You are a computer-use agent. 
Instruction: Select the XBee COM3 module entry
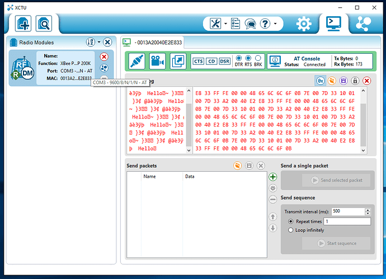coord(61,68)
